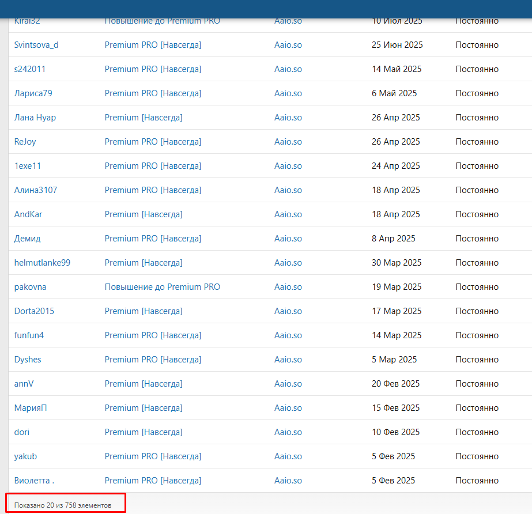This screenshot has width=532, height=514.
Task: Open Повышение до Premium PRO in pakovna row
Action: coord(163,287)
